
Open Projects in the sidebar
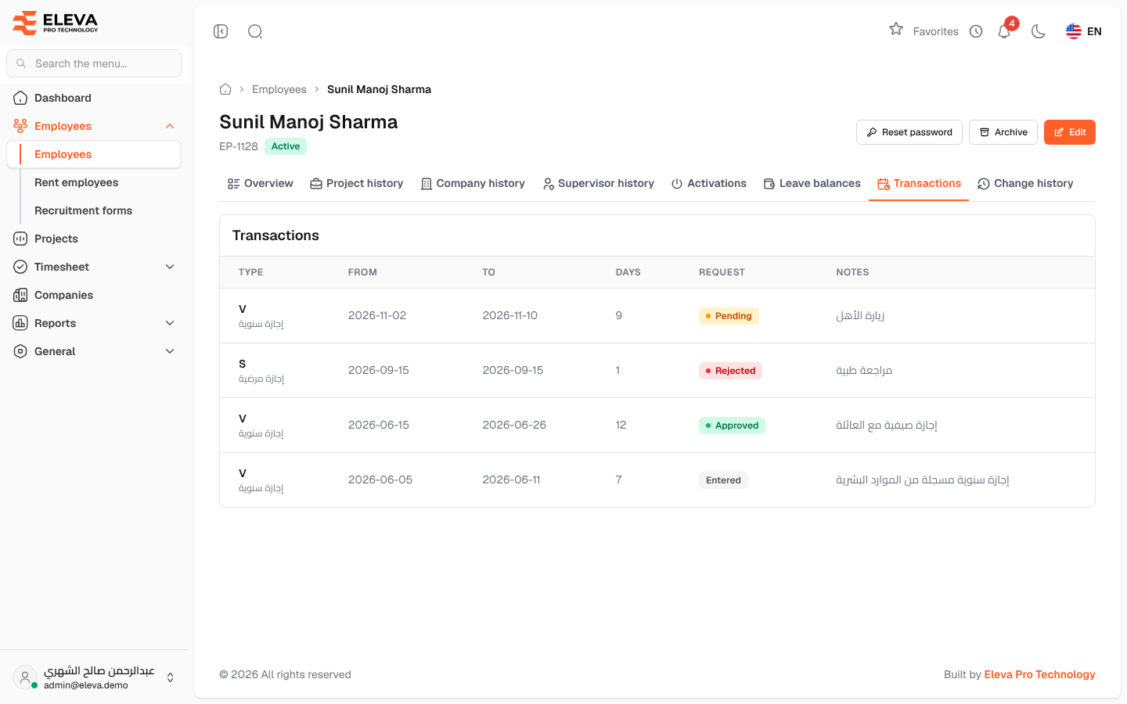pyautogui.click(x=94, y=239)
